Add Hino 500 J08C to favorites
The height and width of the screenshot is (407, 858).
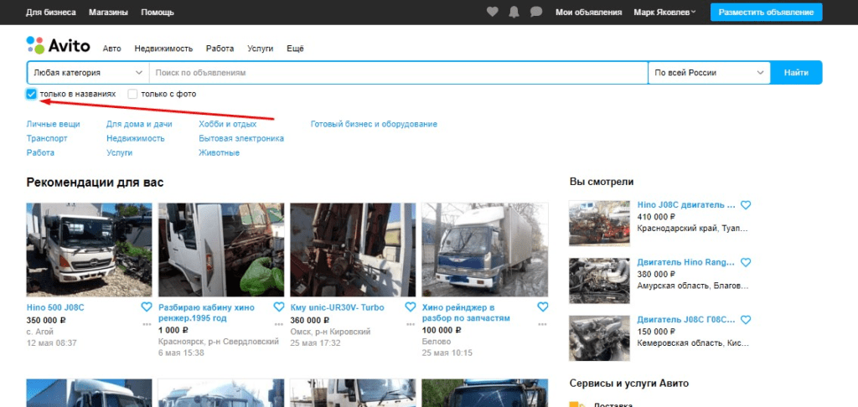[147, 307]
